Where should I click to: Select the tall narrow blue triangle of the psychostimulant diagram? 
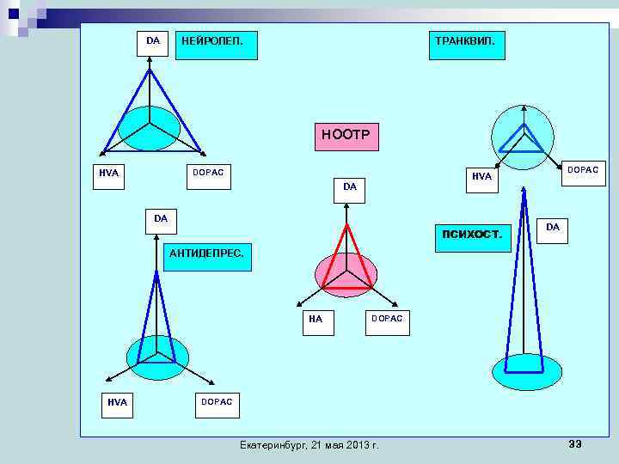pyautogui.click(x=524, y=280)
